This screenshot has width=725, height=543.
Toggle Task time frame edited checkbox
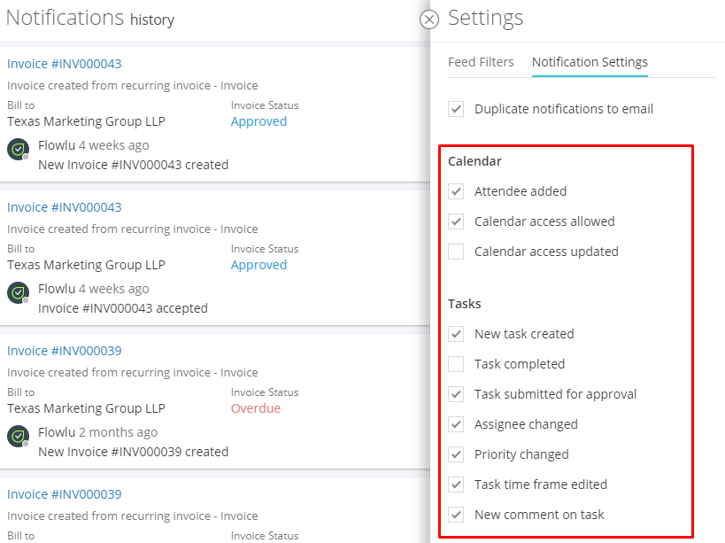pos(456,485)
